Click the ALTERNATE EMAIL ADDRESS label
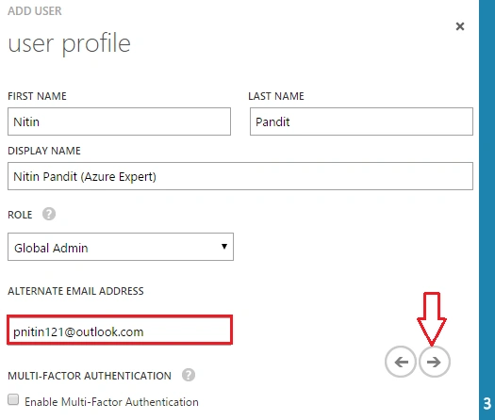Viewport: 495px width, 420px height. [x=75, y=291]
